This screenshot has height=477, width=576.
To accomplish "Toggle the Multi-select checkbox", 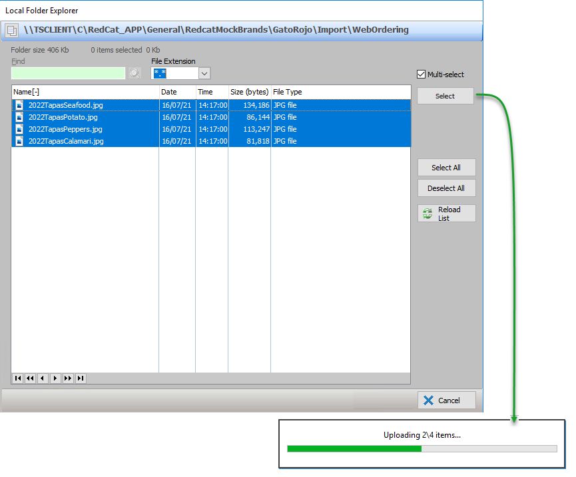I will (x=421, y=75).
